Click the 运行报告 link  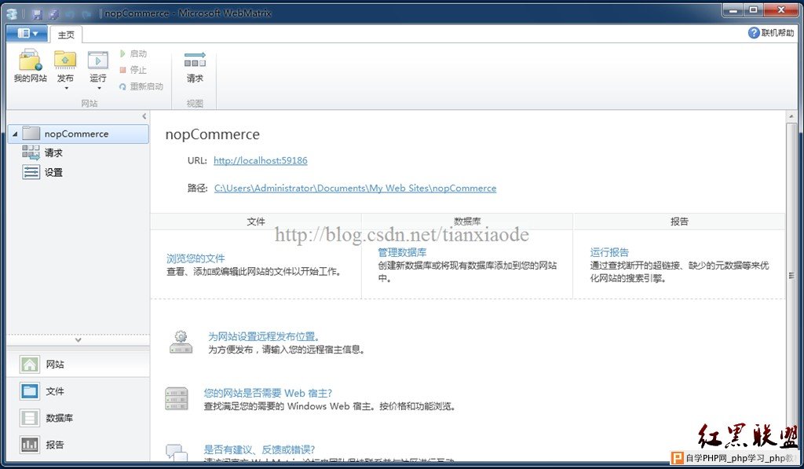pos(609,252)
